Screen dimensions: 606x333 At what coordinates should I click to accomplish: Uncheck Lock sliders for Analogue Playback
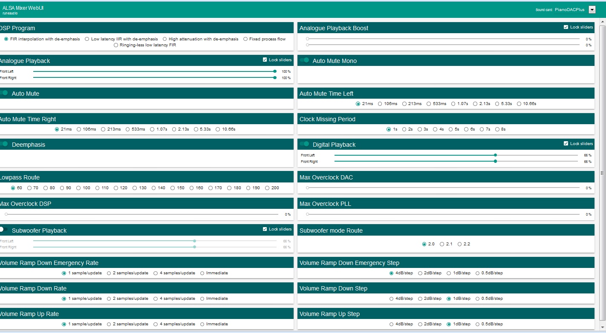265,60
